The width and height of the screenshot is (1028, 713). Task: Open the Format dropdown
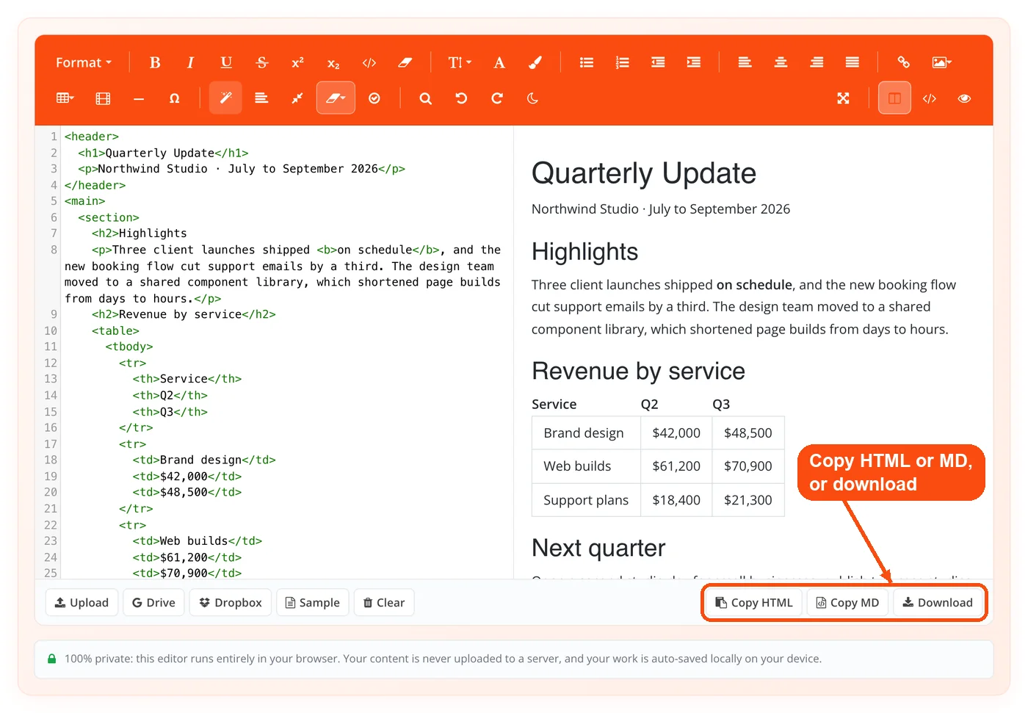tap(84, 62)
